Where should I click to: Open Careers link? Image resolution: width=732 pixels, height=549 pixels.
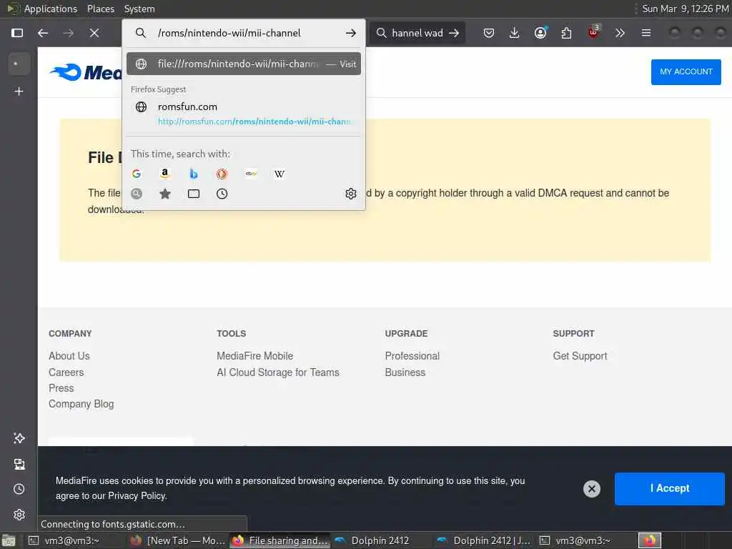coord(66,372)
